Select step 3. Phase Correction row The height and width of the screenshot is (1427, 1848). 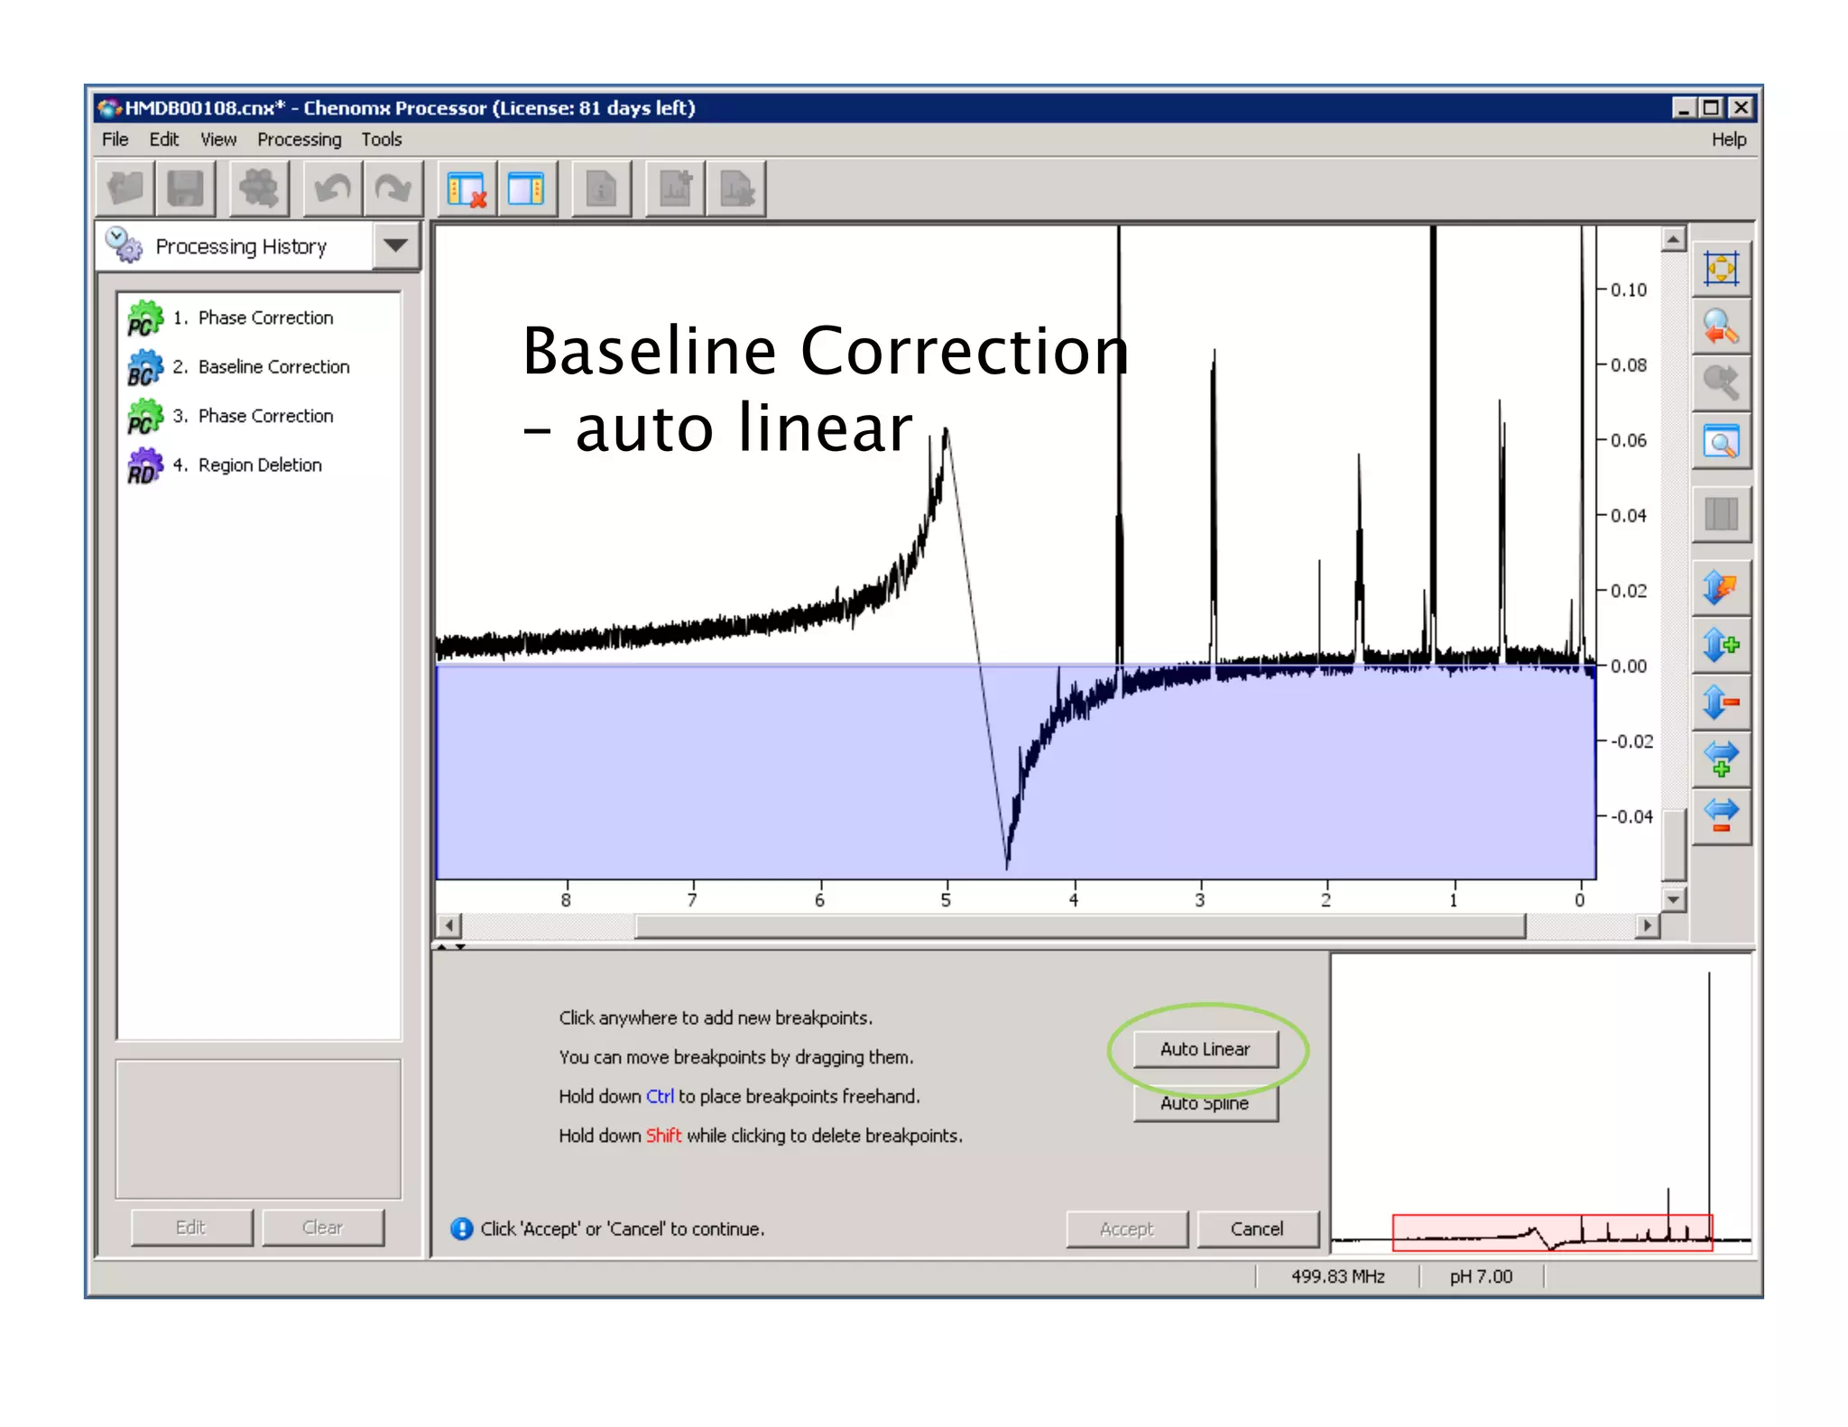click(259, 416)
